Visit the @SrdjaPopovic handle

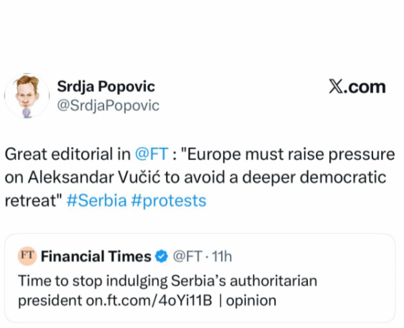tap(108, 105)
